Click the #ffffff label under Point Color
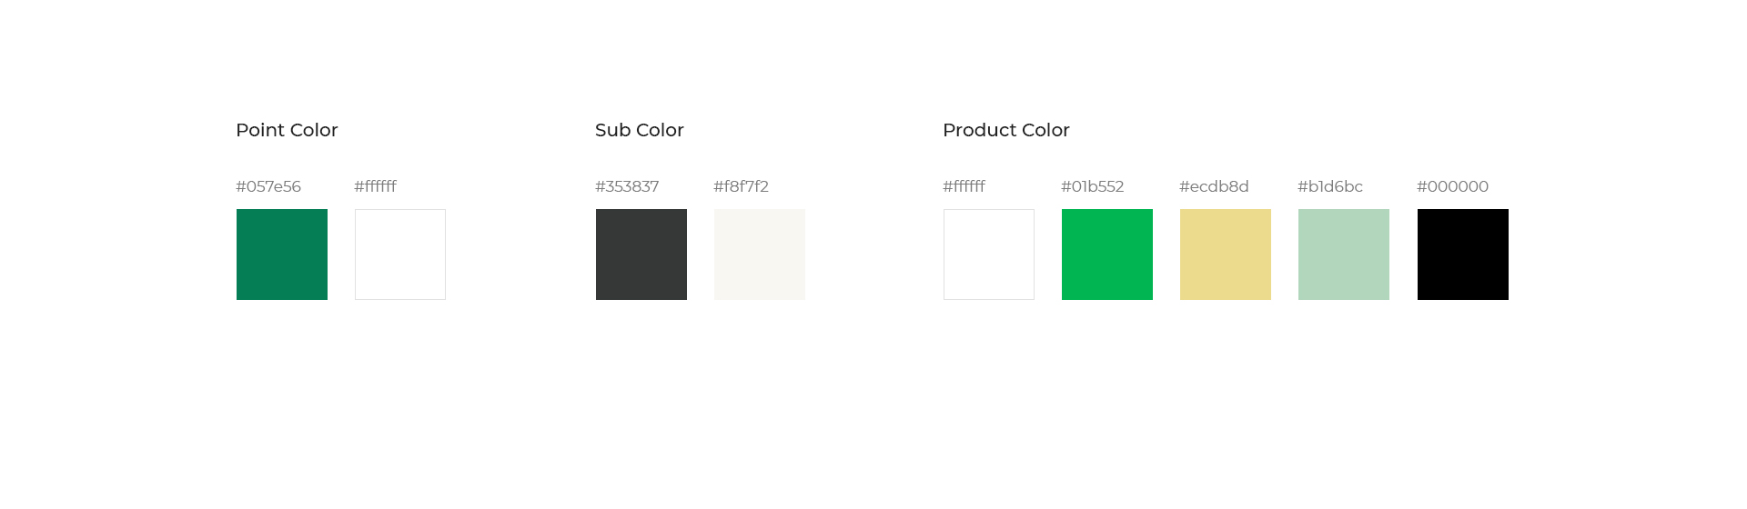1747x509 pixels. pos(375,186)
